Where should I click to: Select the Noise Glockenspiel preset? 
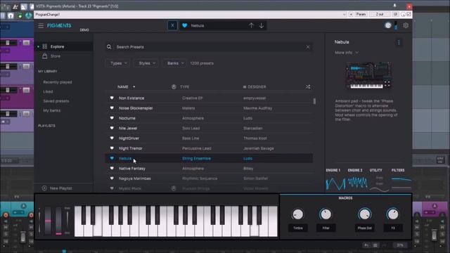tap(209, 108)
